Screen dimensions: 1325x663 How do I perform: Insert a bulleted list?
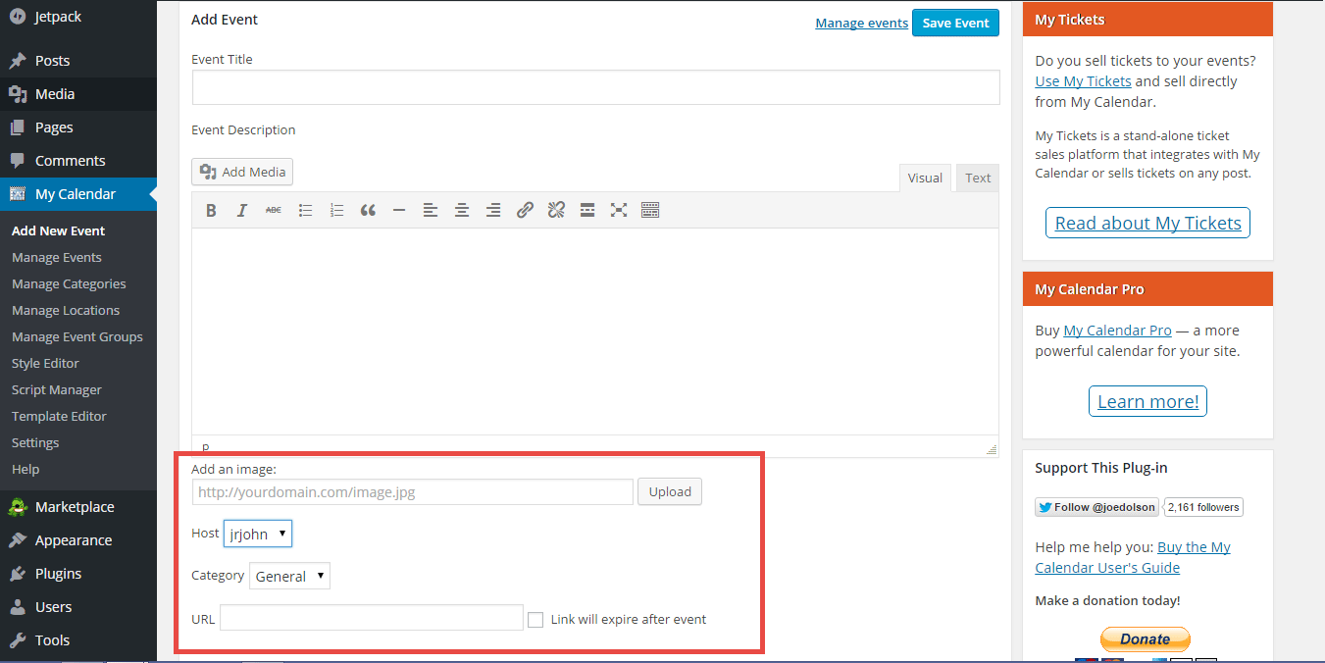click(x=305, y=210)
